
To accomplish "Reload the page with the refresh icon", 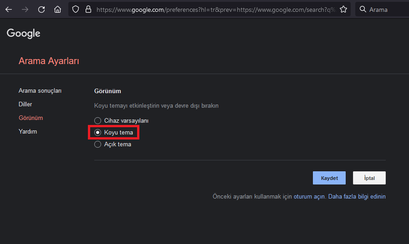I will [41, 9].
